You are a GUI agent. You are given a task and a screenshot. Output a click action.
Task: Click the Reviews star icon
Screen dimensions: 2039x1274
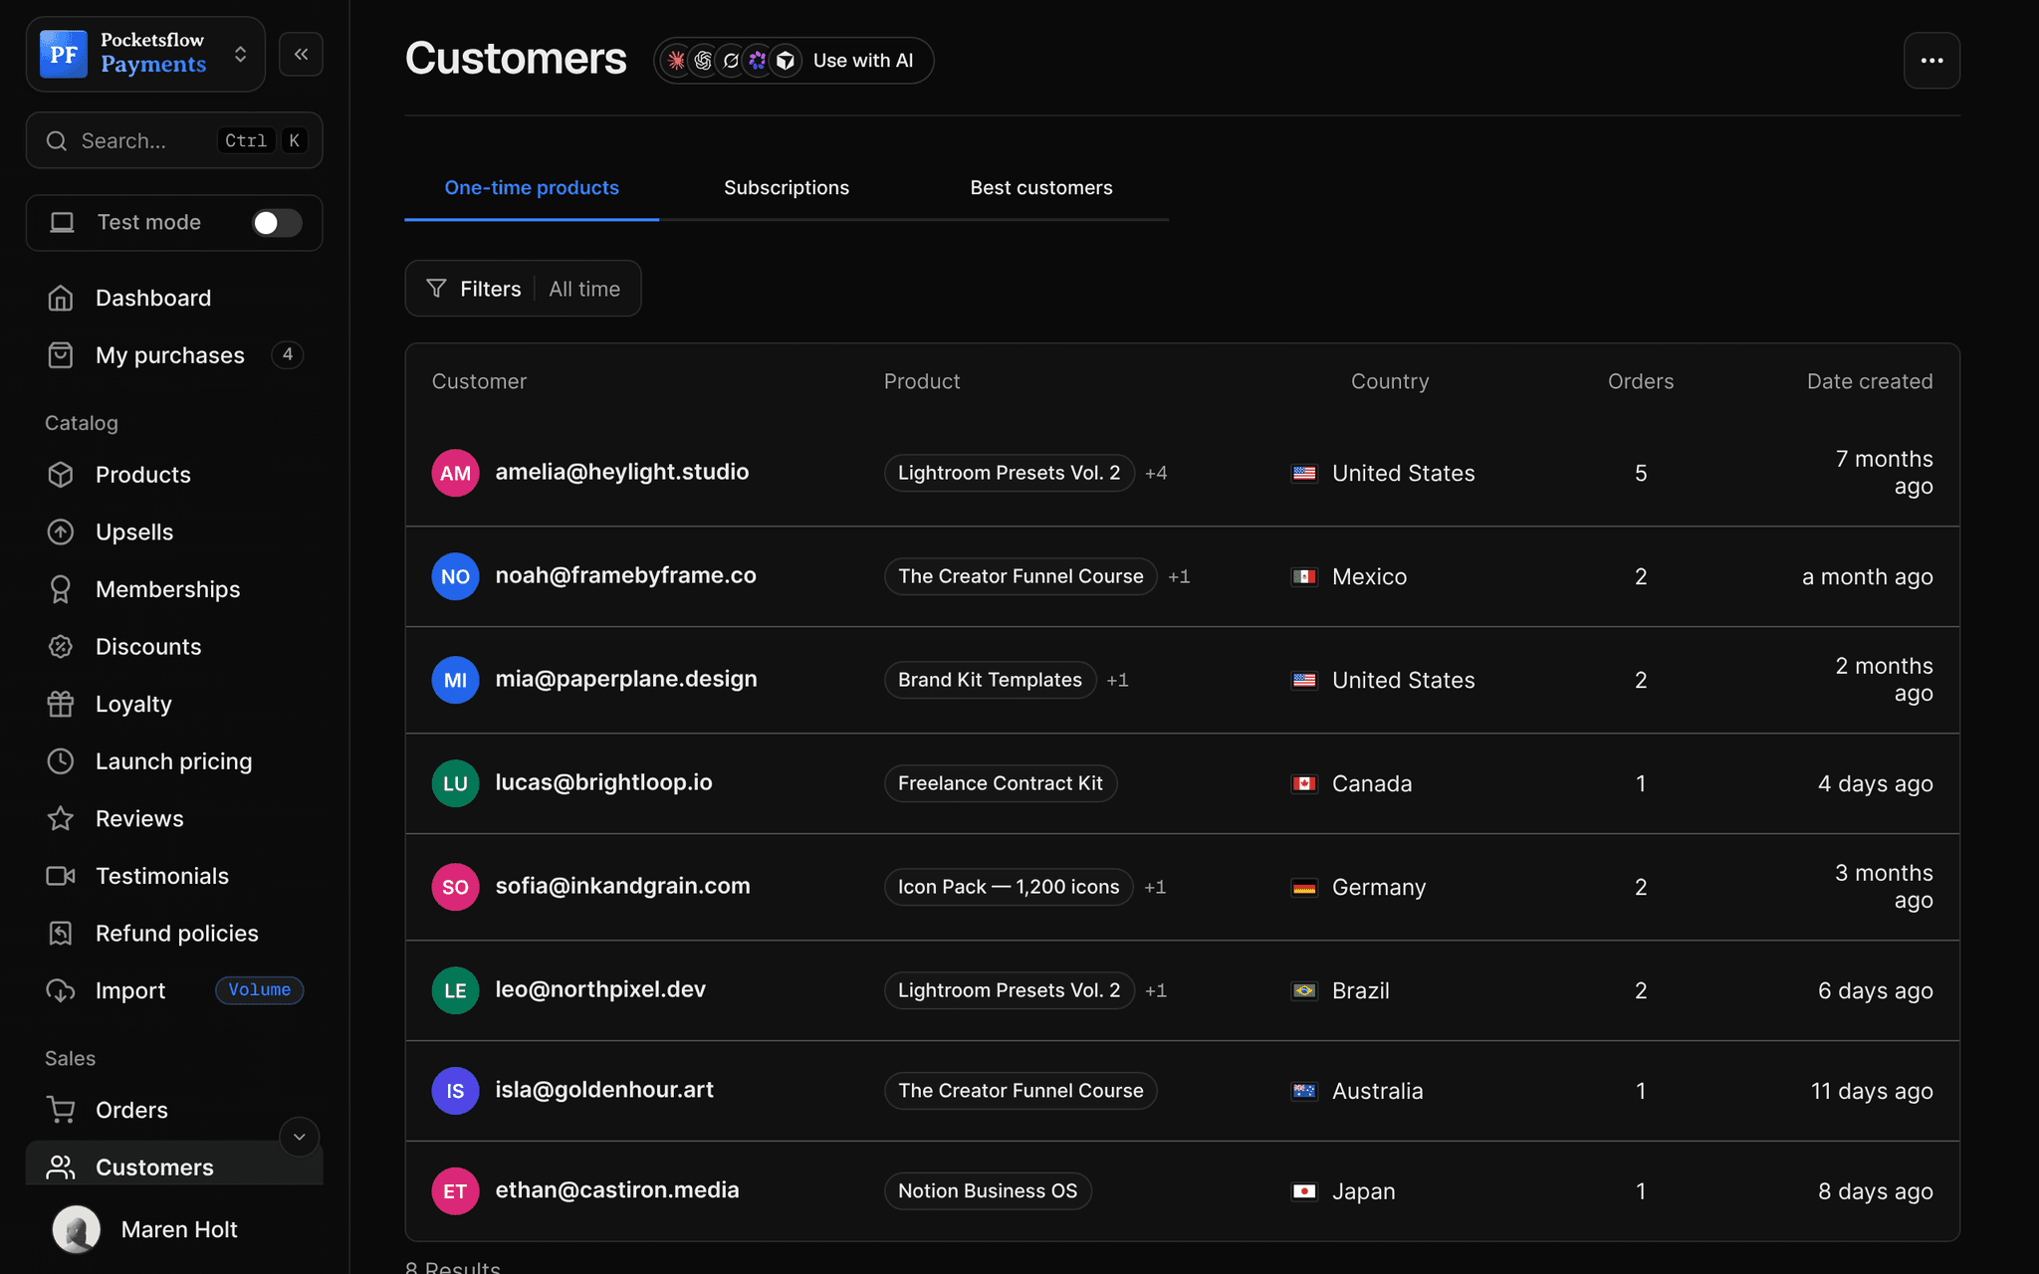(x=61, y=818)
